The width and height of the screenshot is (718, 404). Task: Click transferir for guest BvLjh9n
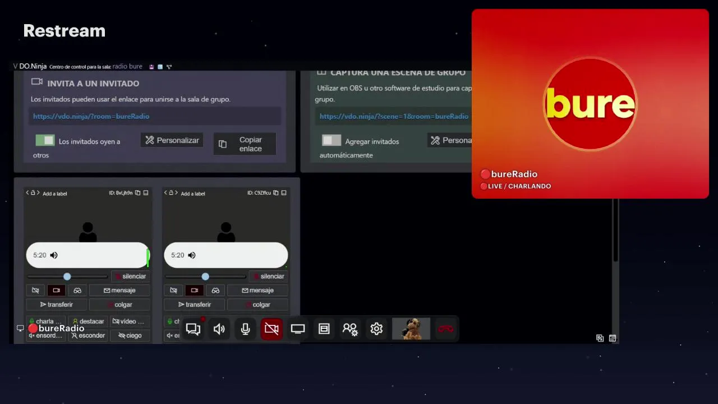click(x=57, y=305)
